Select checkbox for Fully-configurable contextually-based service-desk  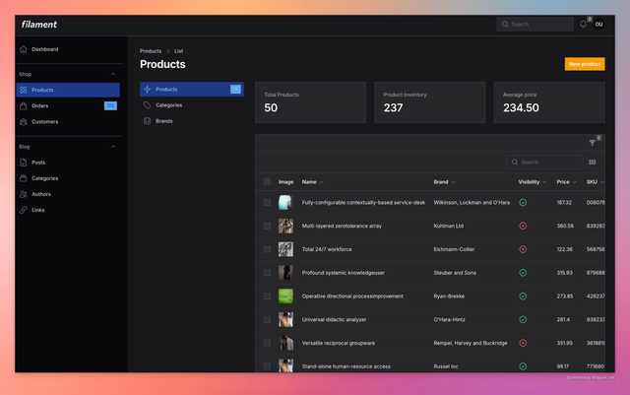coord(267,202)
